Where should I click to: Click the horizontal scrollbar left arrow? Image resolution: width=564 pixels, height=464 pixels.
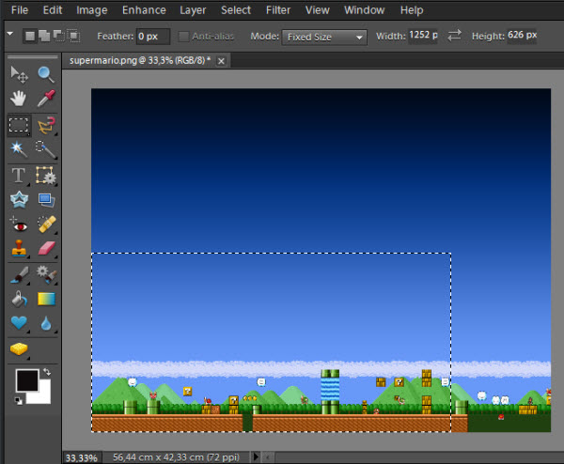(267, 457)
